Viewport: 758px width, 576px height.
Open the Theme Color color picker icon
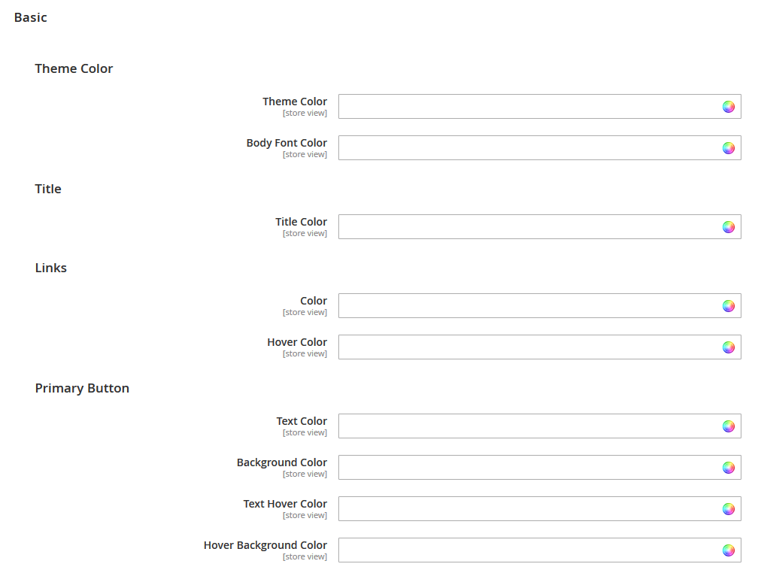(728, 106)
